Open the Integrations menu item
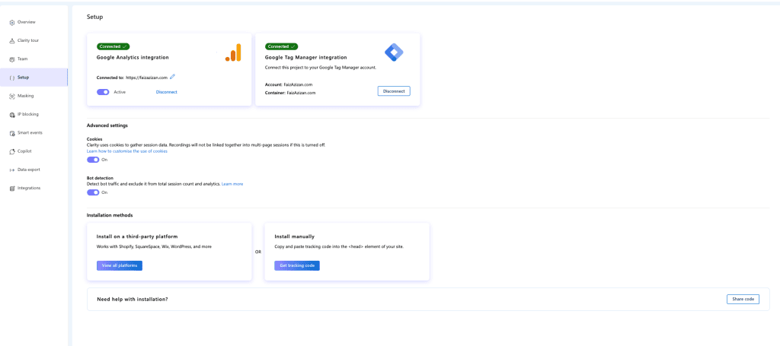Image resolution: width=780 pixels, height=346 pixels. tap(29, 188)
